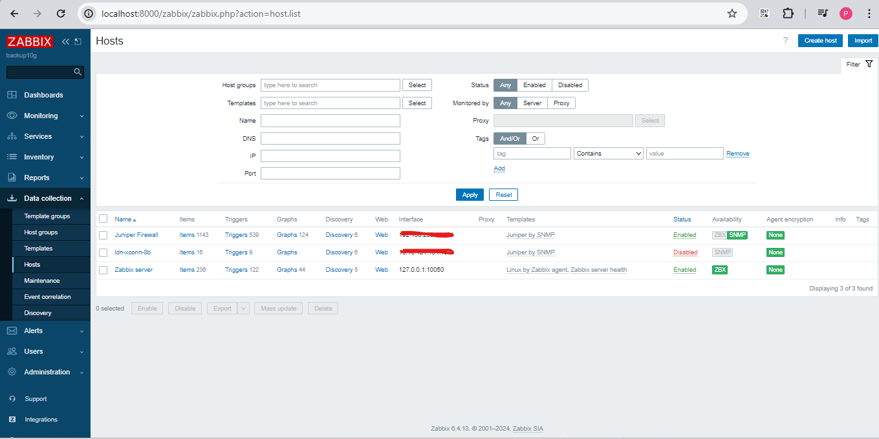
Task: Hide sidebar using the window icon next to logo
Action: 78,41
